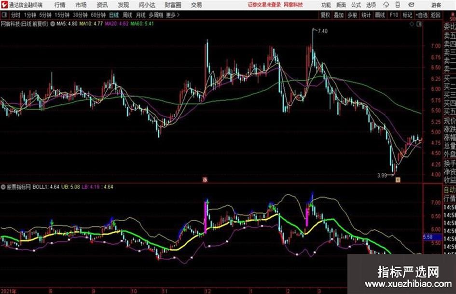Select the 周线 weekly period tab
The height and width of the screenshot is (294, 456).
tap(127, 15)
